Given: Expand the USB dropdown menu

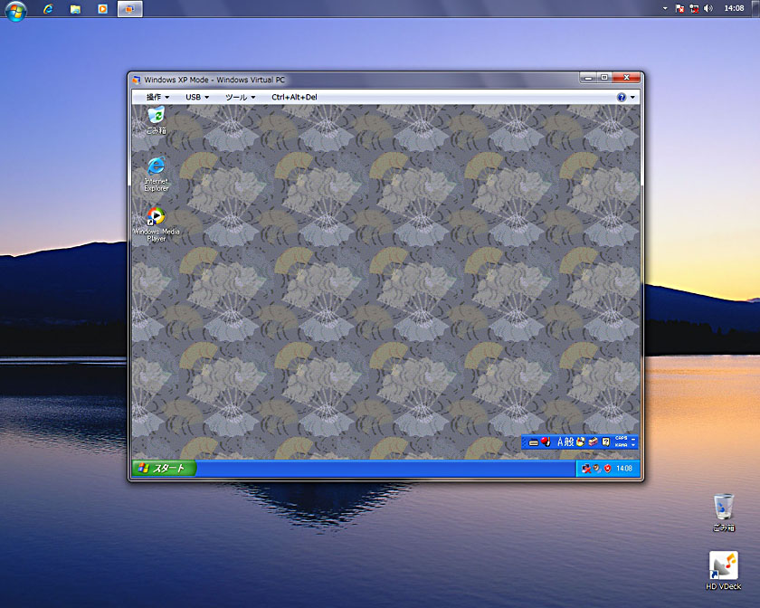Looking at the screenshot, I should click(x=196, y=97).
